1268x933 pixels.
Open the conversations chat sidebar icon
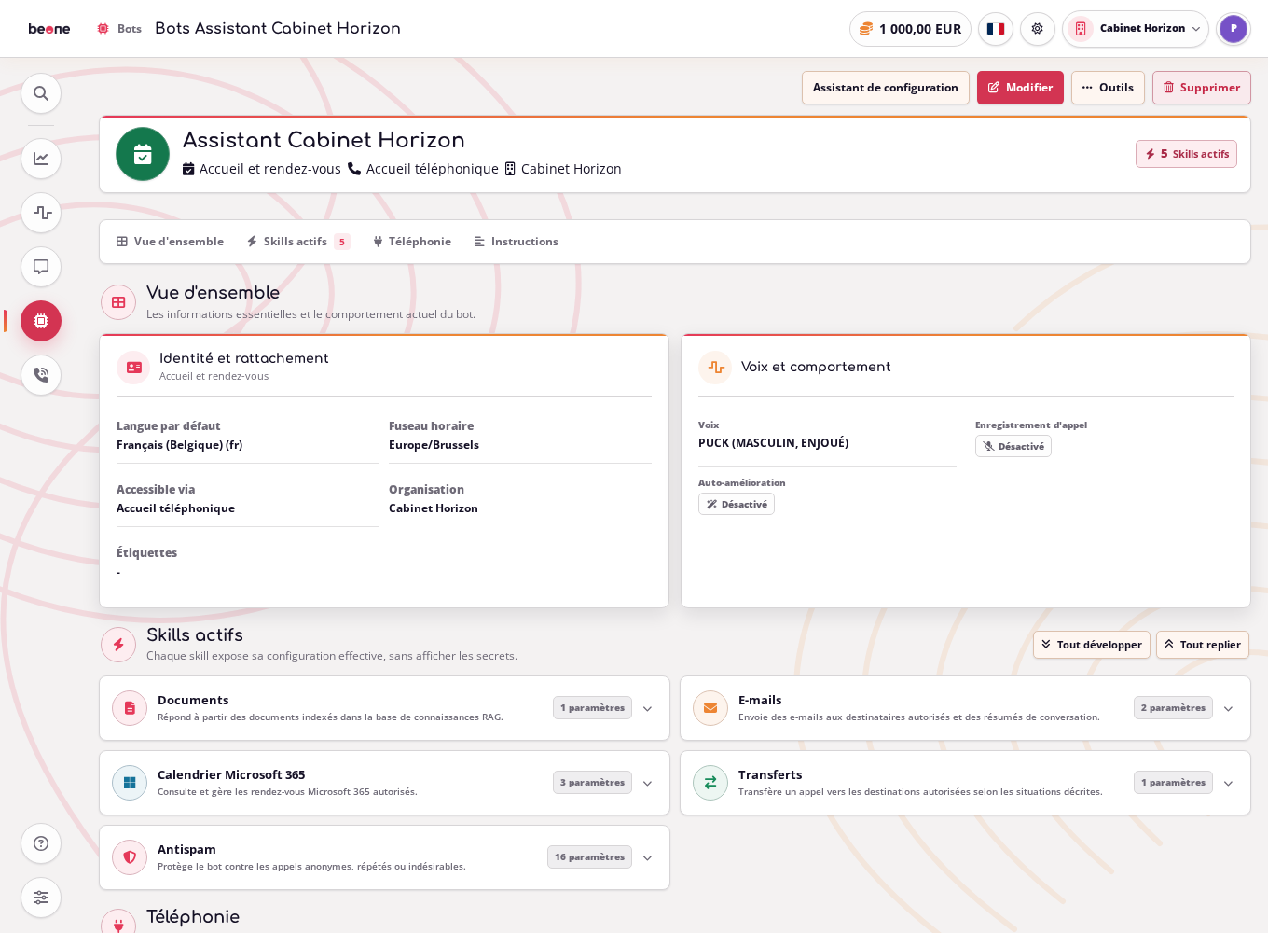tap(41, 267)
